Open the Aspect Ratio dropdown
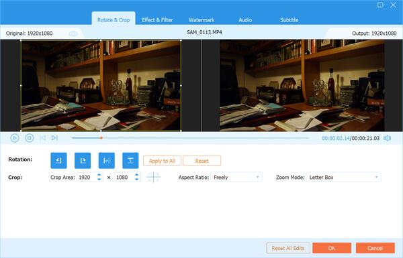 [236, 177]
